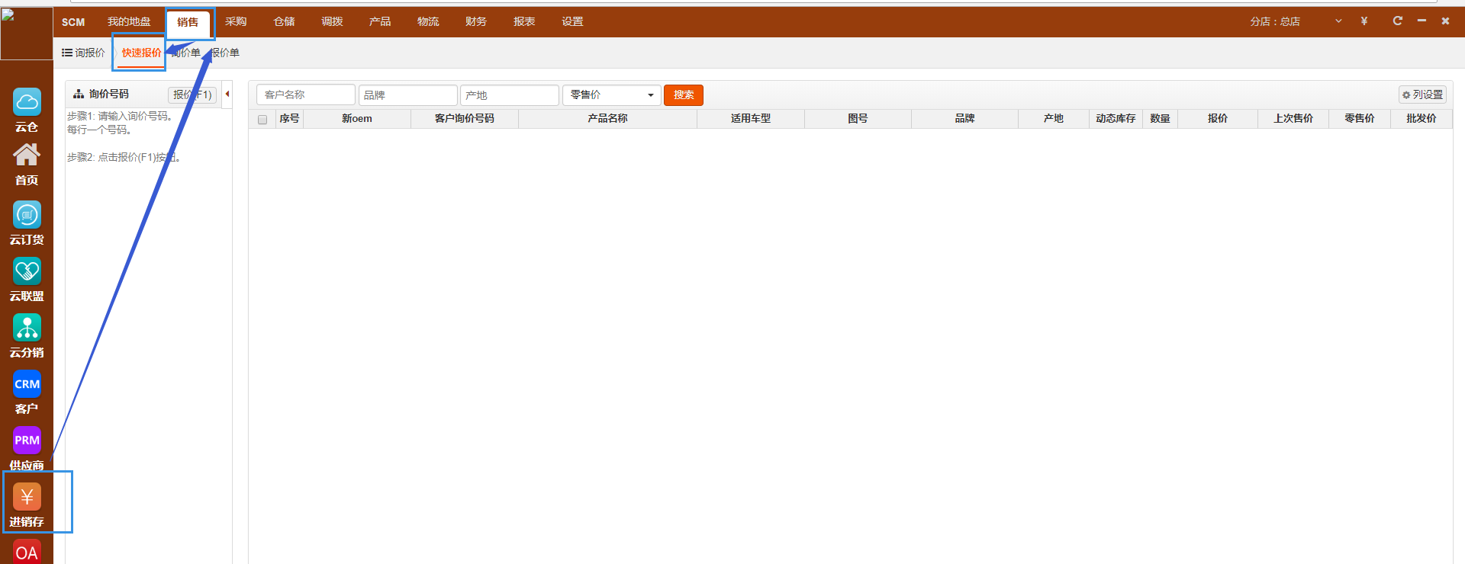Select the 询报价 tab
The height and width of the screenshot is (564, 1465).
coord(84,53)
